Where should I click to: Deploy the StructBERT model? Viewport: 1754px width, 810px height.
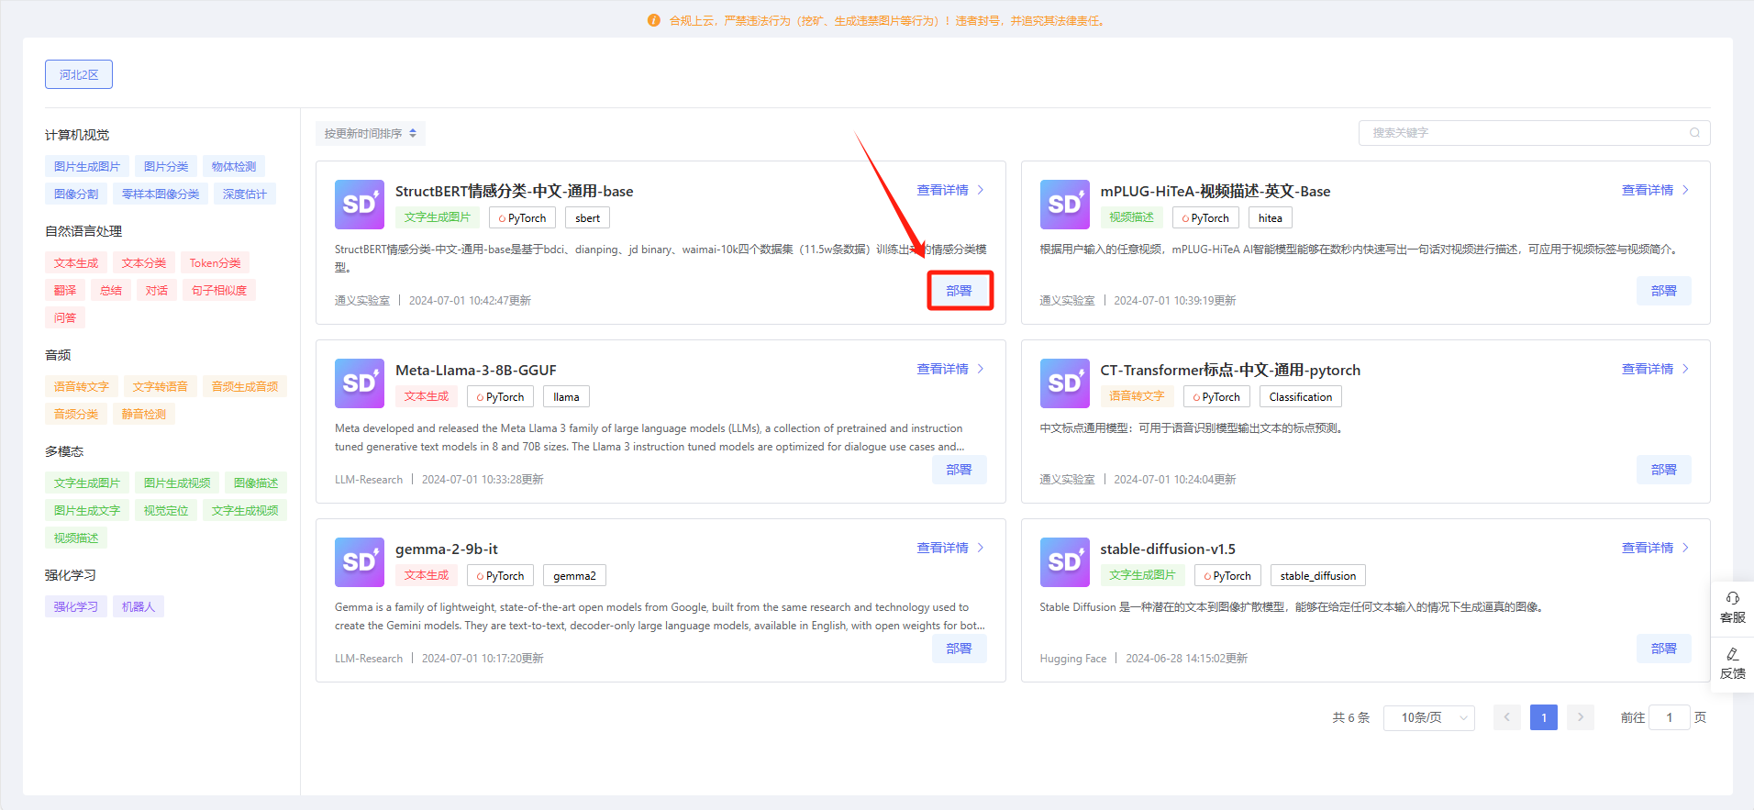tap(959, 291)
